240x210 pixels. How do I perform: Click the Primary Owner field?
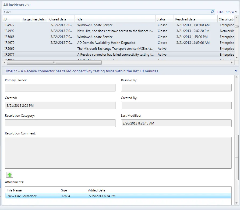(x=60, y=88)
